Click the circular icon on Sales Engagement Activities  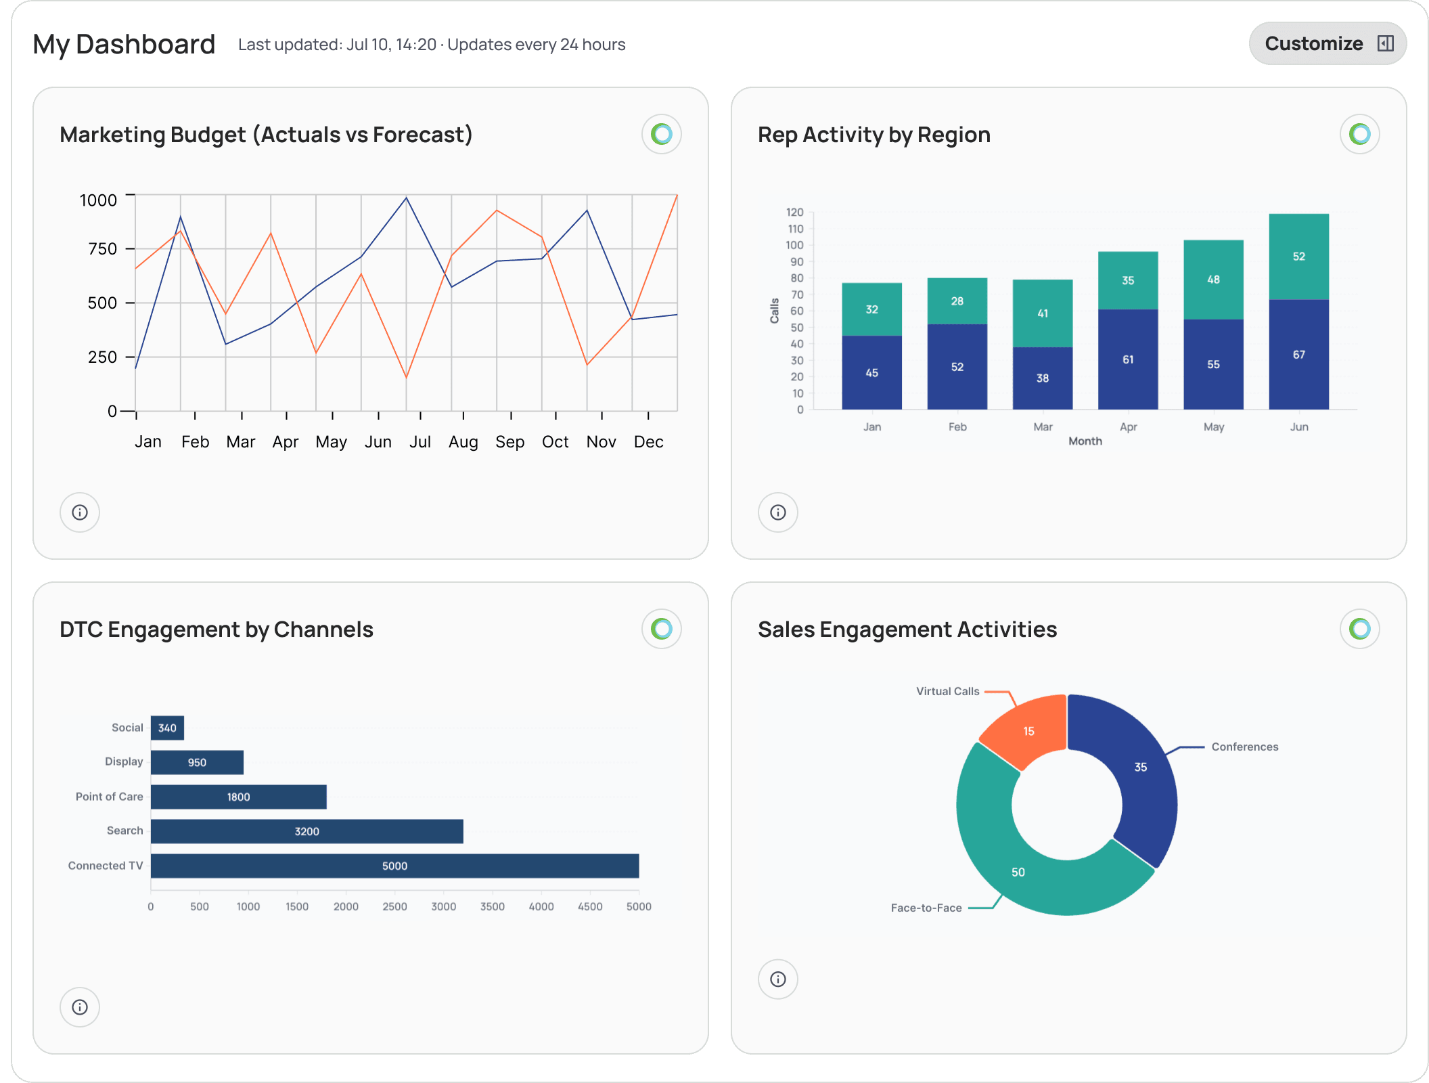[x=1359, y=629]
